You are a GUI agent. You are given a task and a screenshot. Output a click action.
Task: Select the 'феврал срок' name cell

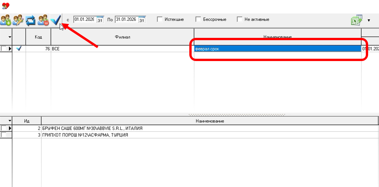coord(278,49)
